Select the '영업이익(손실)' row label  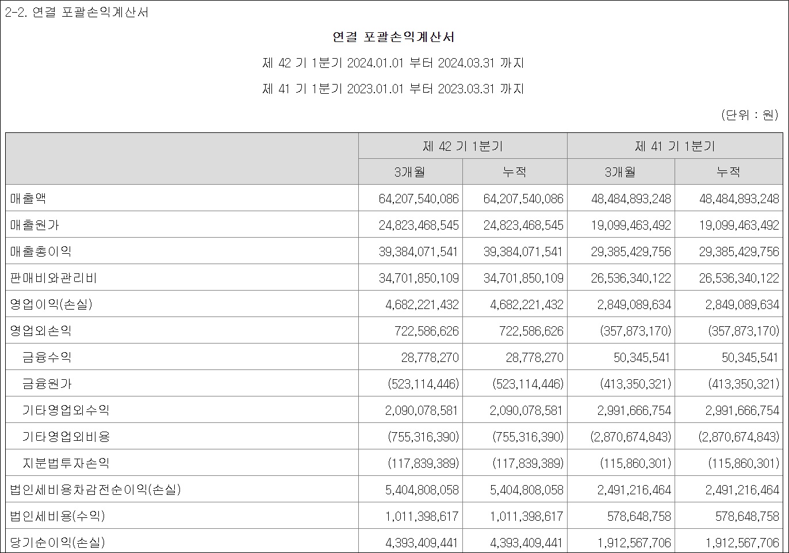coord(51,304)
